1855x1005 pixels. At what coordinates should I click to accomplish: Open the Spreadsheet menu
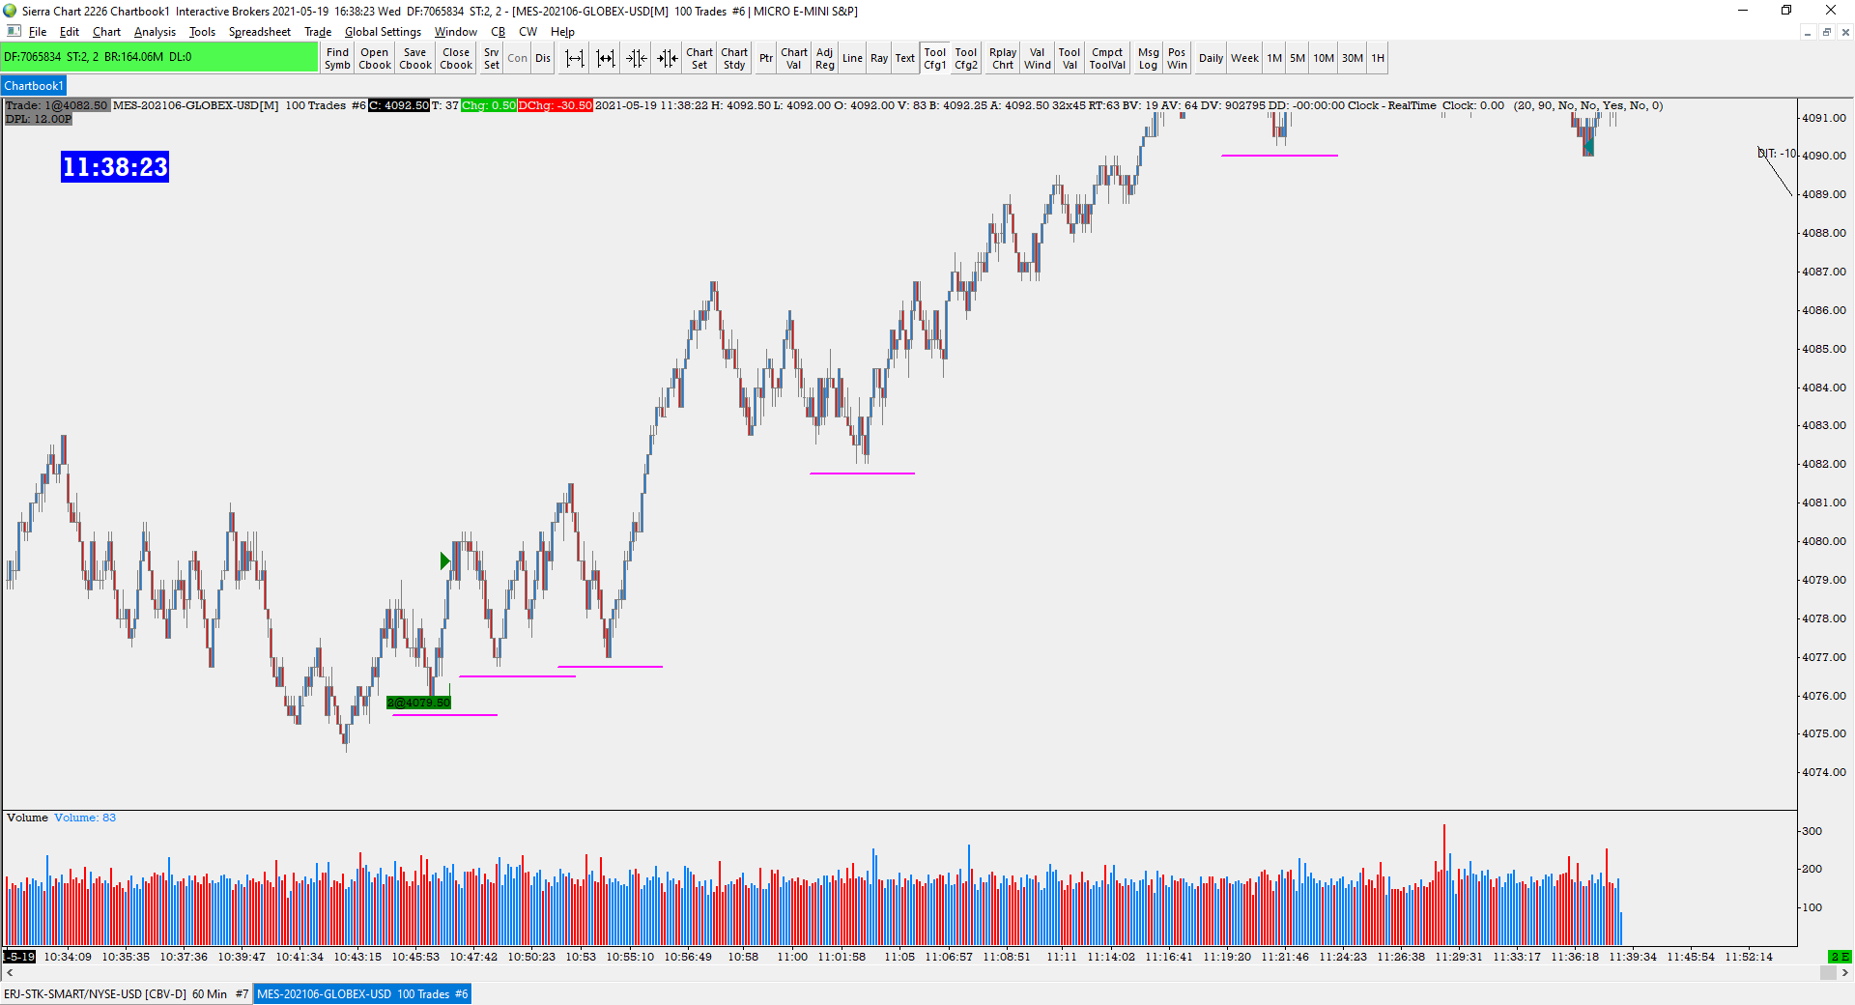tap(259, 32)
